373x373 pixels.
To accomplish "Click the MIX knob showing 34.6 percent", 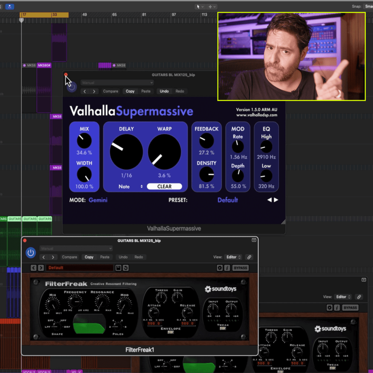I will click(84, 141).
